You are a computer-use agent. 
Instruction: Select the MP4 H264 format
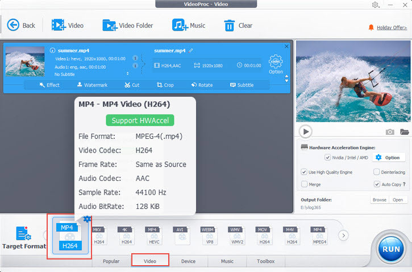pyautogui.click(x=70, y=236)
